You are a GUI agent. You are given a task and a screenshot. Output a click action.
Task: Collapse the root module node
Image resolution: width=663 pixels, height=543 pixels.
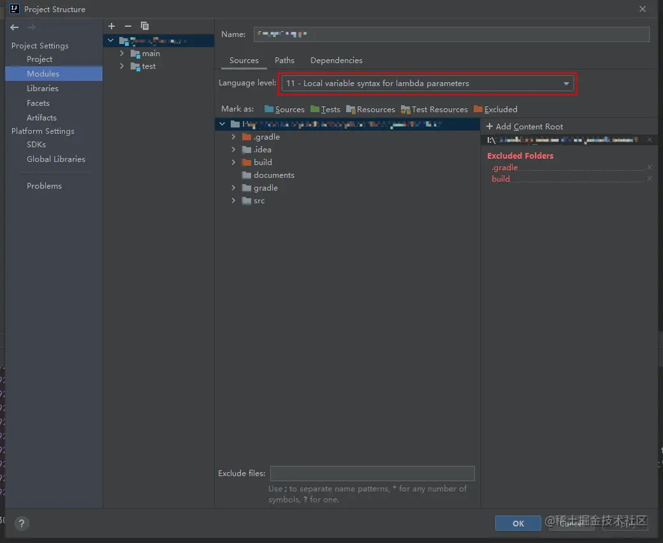pos(111,41)
